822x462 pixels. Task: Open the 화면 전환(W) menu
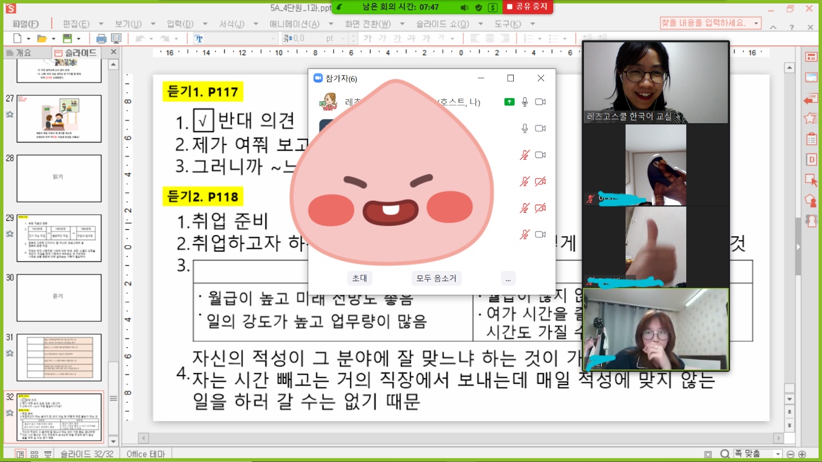coord(368,24)
